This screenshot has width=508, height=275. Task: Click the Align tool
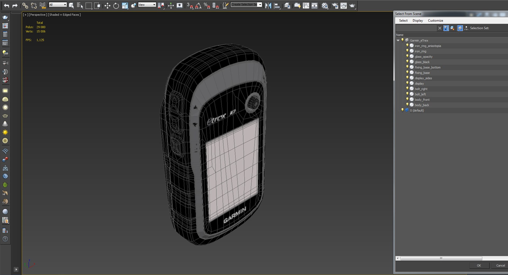point(277,6)
